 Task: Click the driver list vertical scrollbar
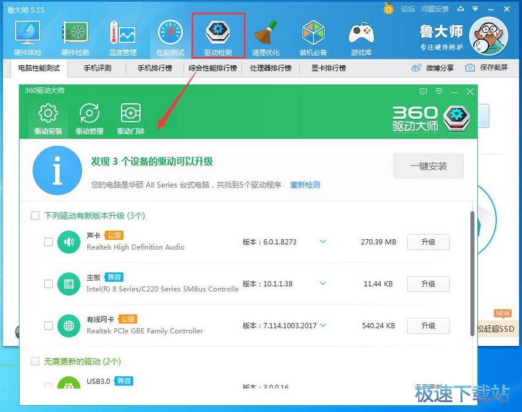point(472,273)
